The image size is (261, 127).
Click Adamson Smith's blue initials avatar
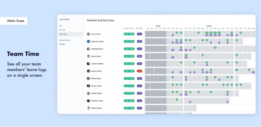[88, 41]
